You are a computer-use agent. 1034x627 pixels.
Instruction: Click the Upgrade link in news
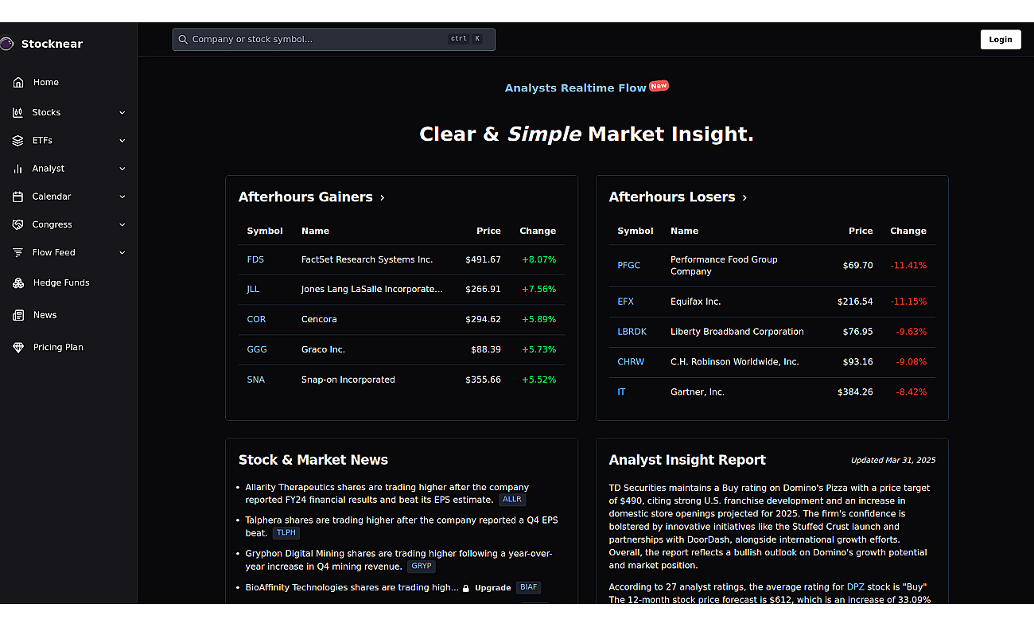pyautogui.click(x=493, y=588)
